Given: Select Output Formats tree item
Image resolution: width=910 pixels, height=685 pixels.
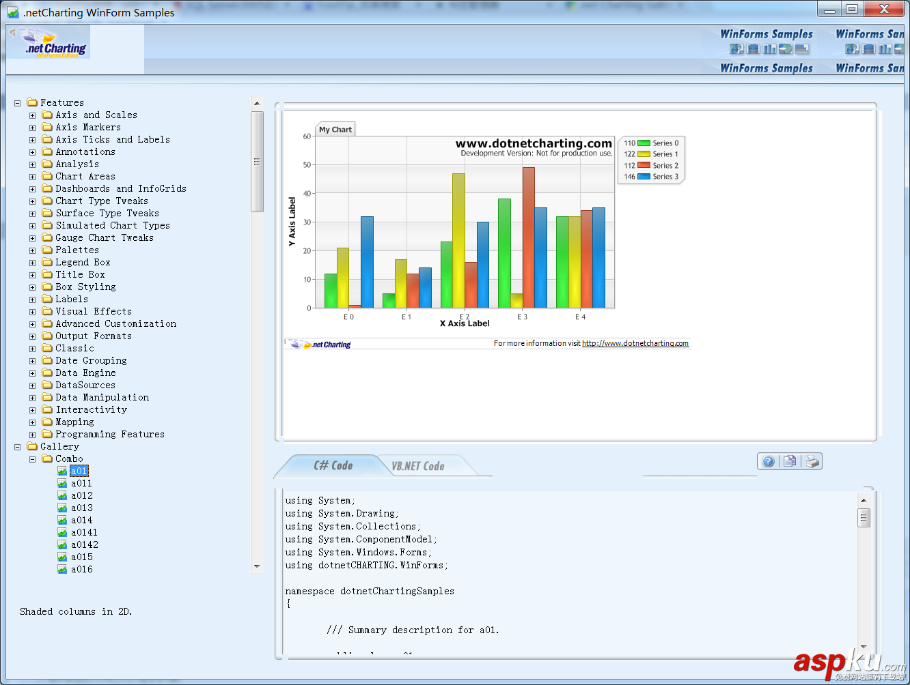Looking at the screenshot, I should 94,336.
